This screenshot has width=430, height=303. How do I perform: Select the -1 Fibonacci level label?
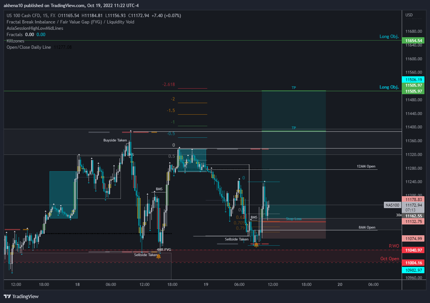pos(173,122)
